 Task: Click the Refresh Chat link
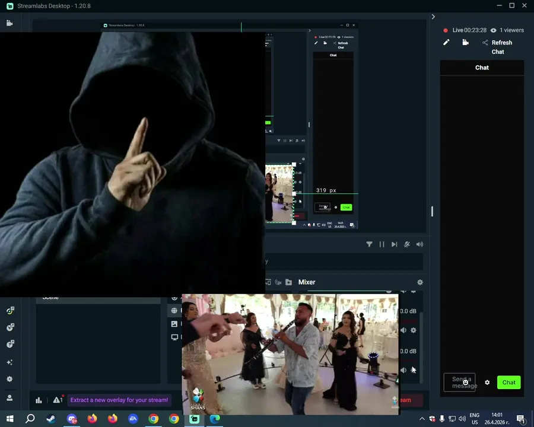tap(501, 47)
